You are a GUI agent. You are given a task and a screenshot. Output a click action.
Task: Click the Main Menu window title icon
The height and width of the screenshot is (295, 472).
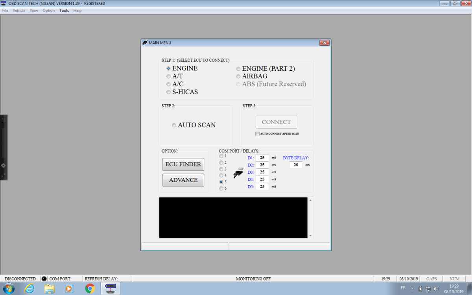145,42
